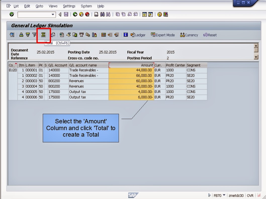Screen dimensions: 266x199
Task: Click the Currency toolbar button
Action: 189,35
